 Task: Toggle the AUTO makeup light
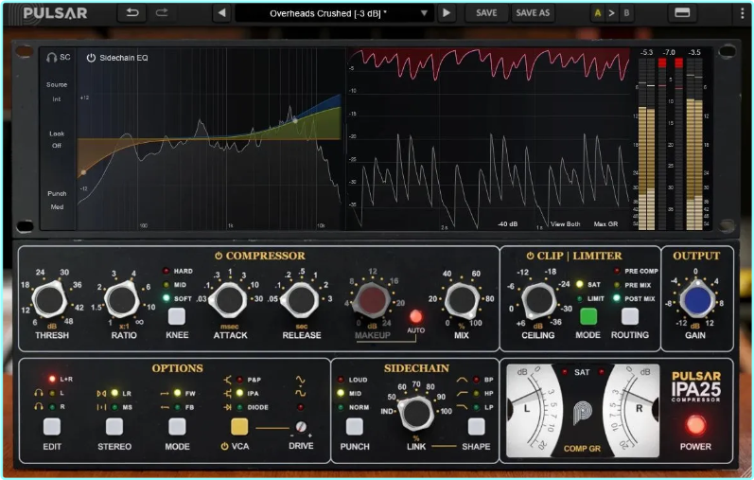415,316
